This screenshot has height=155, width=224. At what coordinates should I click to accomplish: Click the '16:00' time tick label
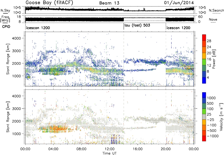137,149
